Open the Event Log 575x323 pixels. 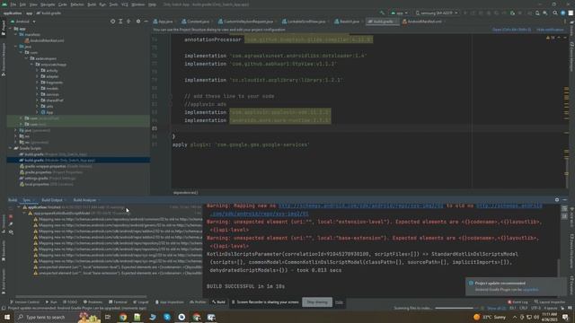click(x=517, y=302)
